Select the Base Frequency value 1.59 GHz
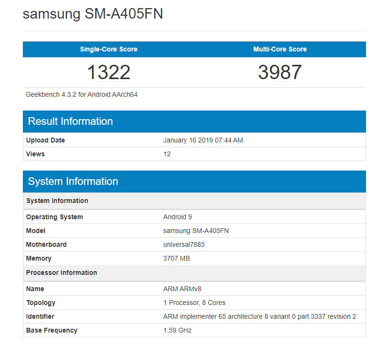 click(177, 330)
